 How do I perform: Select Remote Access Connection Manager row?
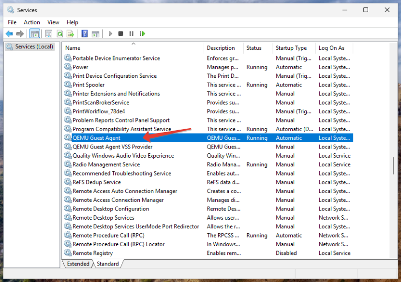click(208, 200)
